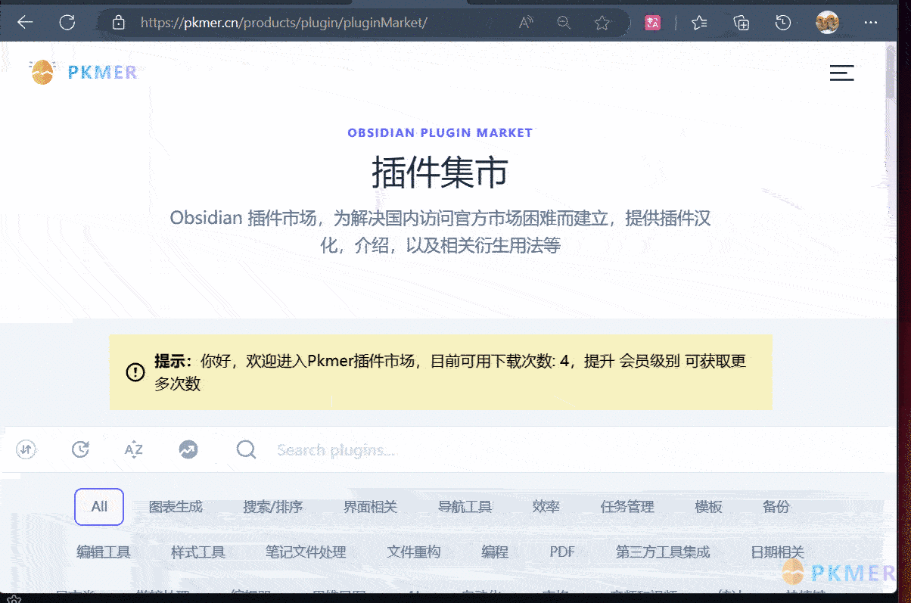This screenshot has width=911, height=603.
Task: Choose the 模板 category tag
Action: (708, 507)
